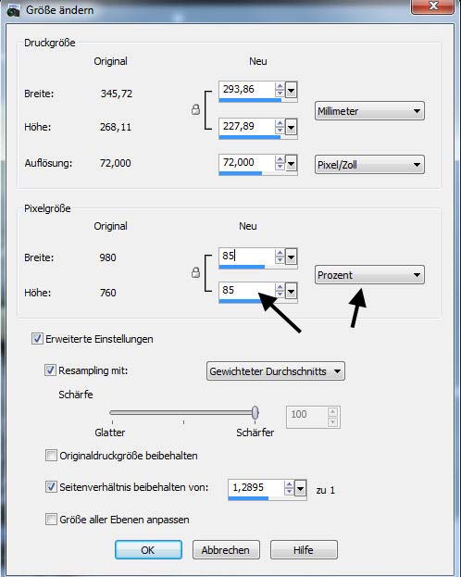Enable Originaldruckgröße beibehalten checkbox
Image resolution: width=461 pixels, height=577 pixels.
pos(51,455)
